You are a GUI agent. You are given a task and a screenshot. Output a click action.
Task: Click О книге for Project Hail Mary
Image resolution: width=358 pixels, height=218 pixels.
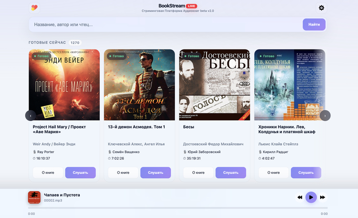(48, 173)
